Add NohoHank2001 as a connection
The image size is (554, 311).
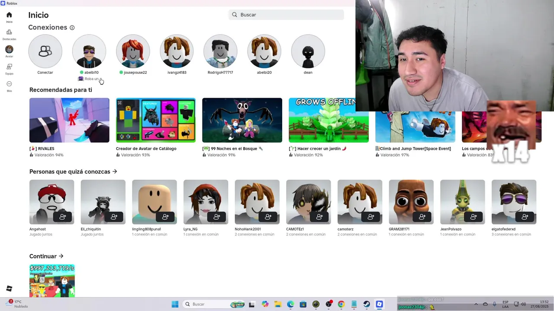(268, 217)
